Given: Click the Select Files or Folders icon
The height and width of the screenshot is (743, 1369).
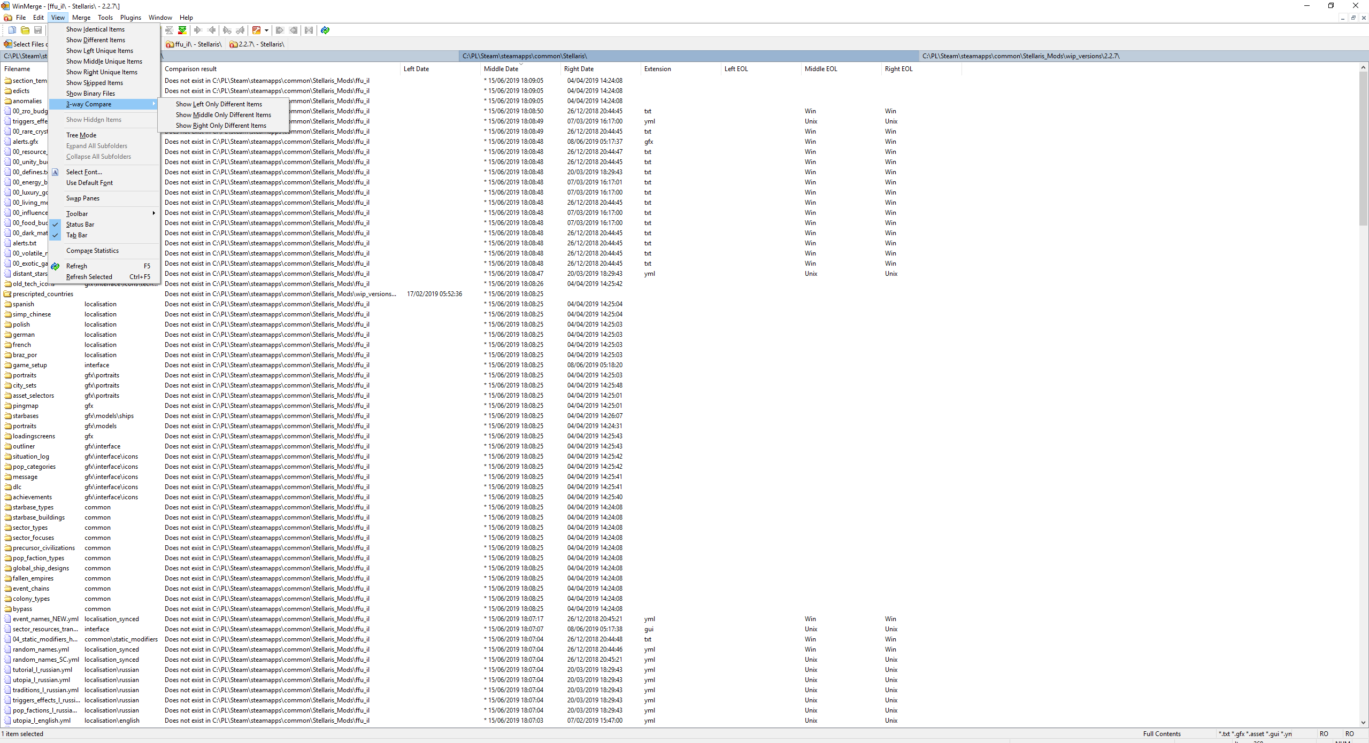Looking at the screenshot, I should point(7,44).
